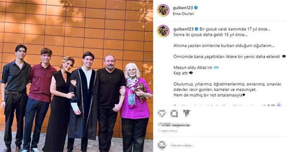Click the gulben123 avatar beside the caption
Screen dimensions: 286x152
(163, 31)
